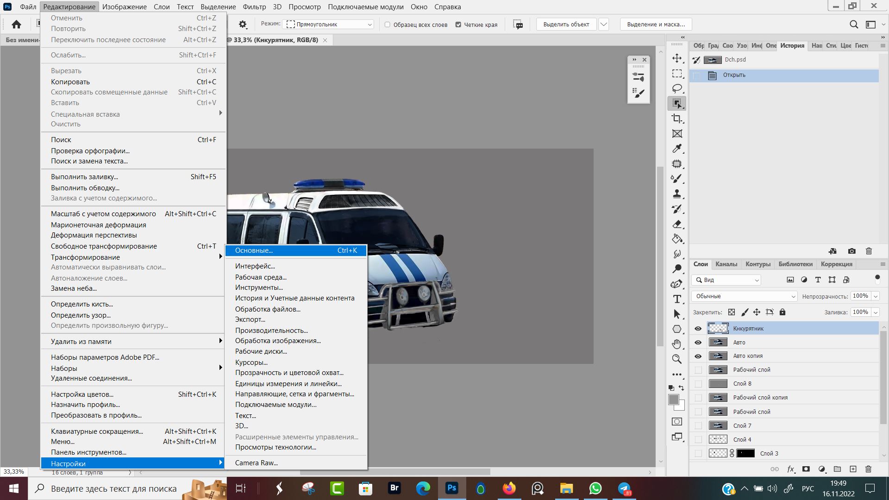889x500 pixels.
Task: Select the Object Selection tool
Action: (x=677, y=103)
